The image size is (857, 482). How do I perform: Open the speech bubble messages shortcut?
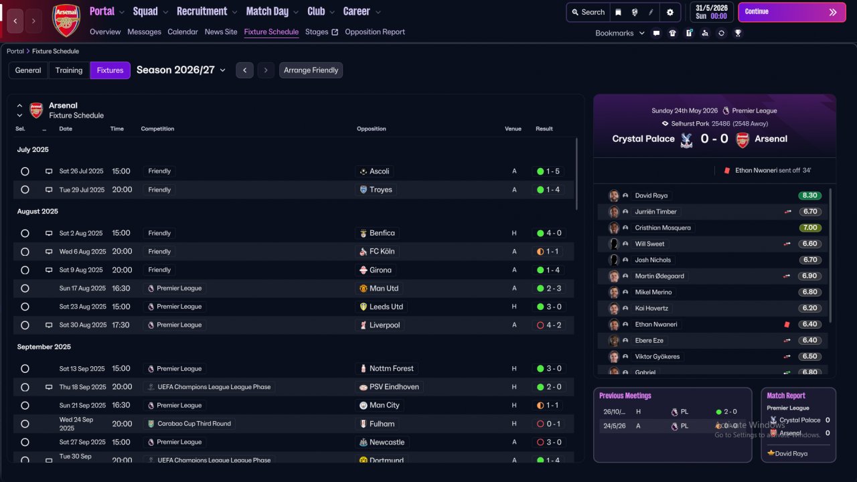coord(656,33)
